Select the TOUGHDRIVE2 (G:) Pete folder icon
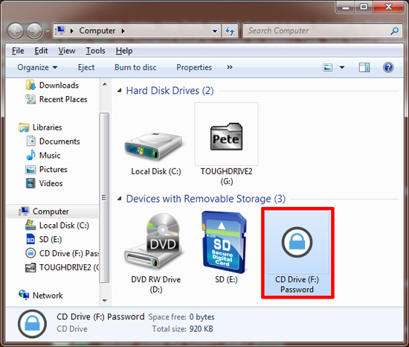This screenshot has width=409, height=347. click(226, 136)
